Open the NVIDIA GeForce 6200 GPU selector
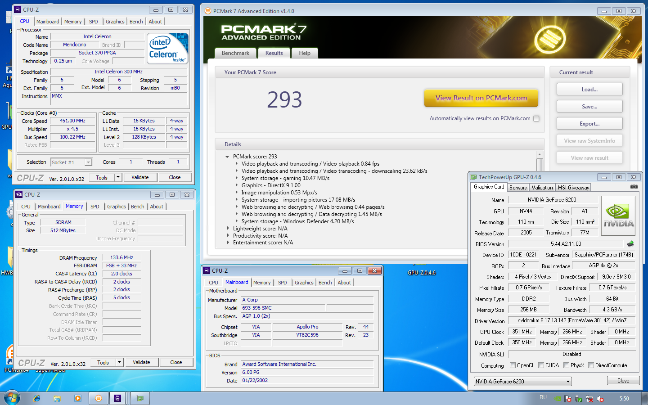The height and width of the screenshot is (405, 648). [x=522, y=382]
